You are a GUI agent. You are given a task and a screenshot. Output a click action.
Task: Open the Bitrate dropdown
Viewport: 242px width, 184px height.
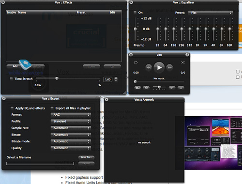71,135
